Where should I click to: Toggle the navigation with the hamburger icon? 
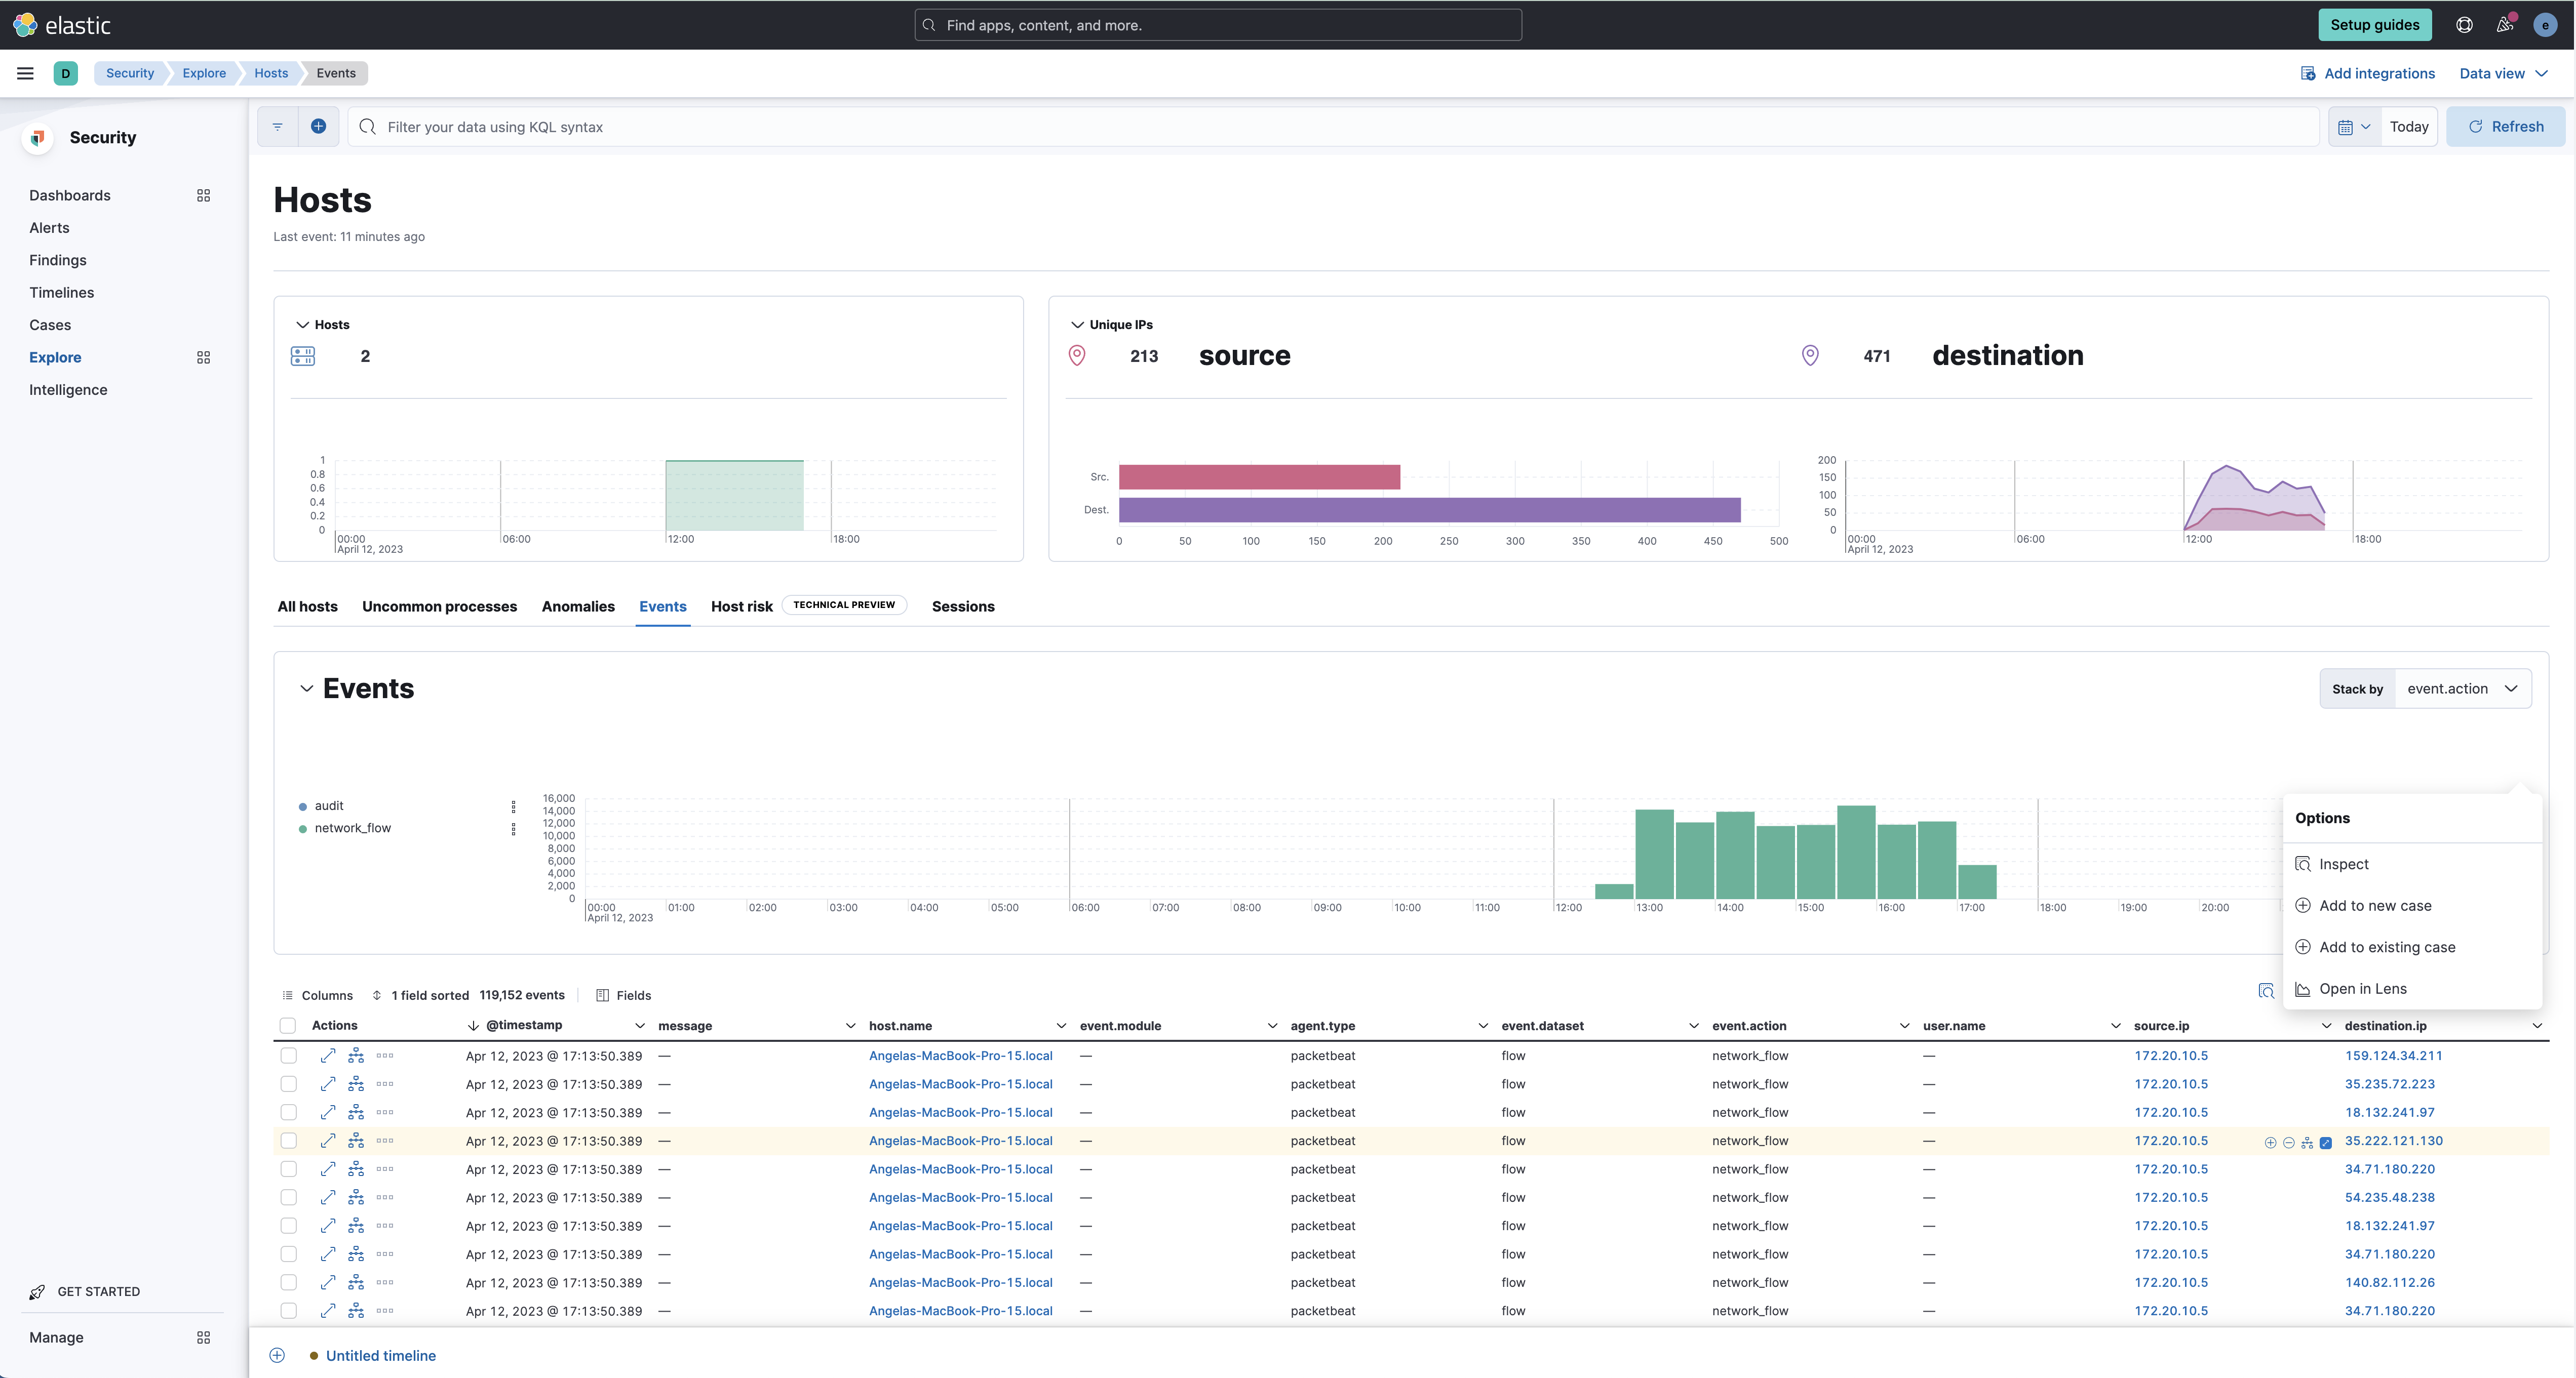(x=25, y=72)
